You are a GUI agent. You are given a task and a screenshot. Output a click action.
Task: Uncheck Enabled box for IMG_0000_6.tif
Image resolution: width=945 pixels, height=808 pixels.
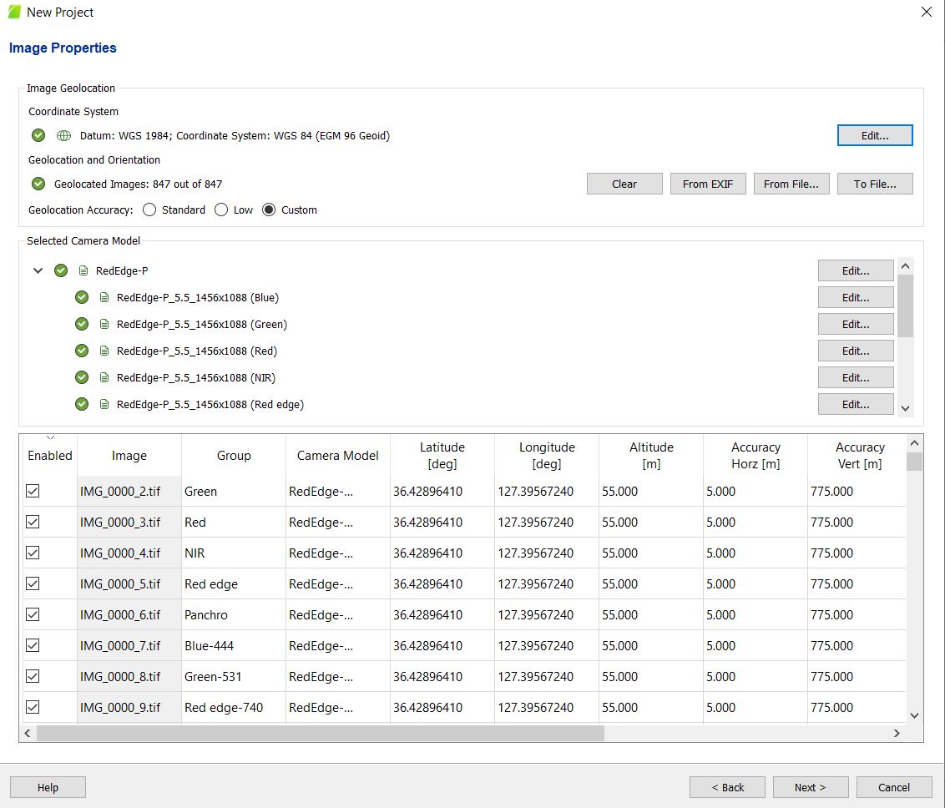33,614
